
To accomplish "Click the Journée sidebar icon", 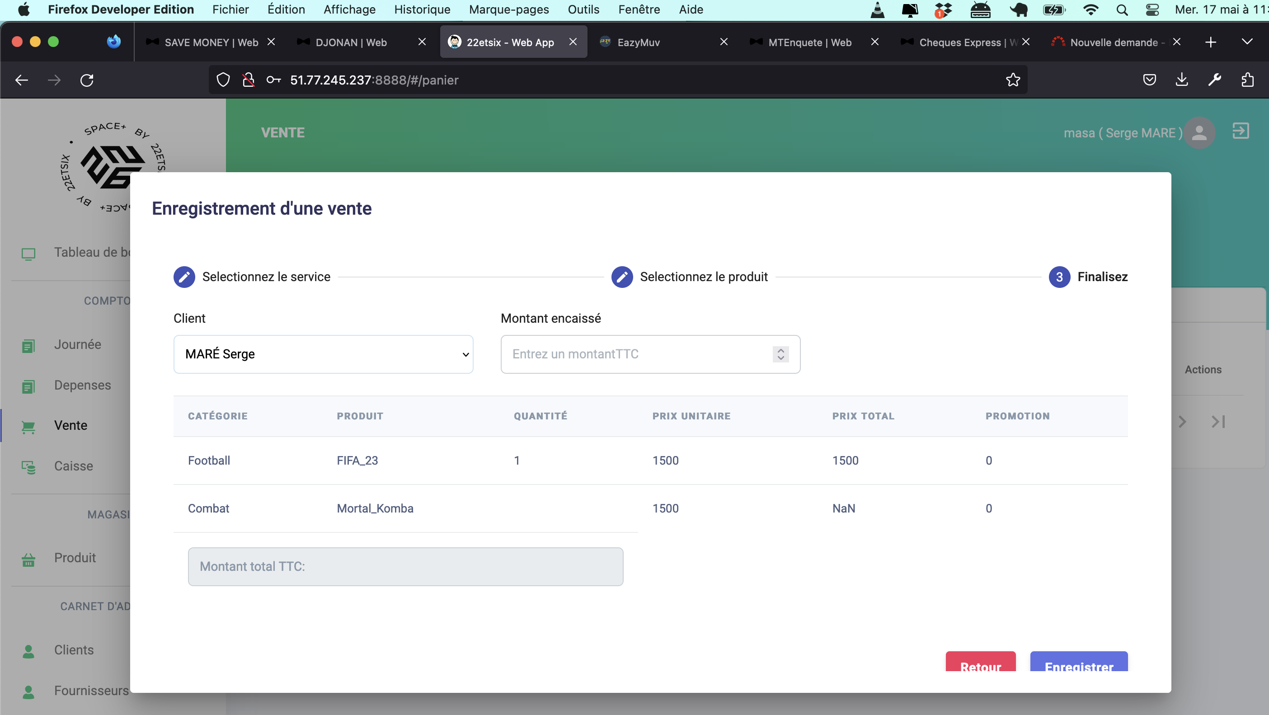I will pyautogui.click(x=28, y=346).
